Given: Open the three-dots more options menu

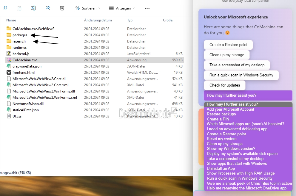Looking at the screenshot, I should click(x=147, y=8).
